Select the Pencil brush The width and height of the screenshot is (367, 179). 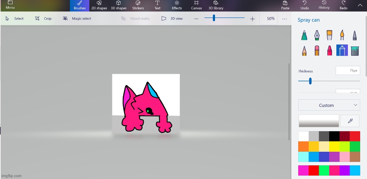click(x=304, y=50)
